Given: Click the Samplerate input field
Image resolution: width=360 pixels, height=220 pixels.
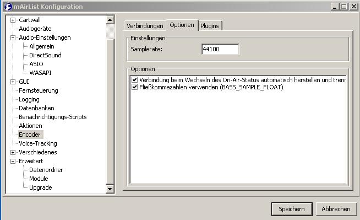Looking at the screenshot, I should coord(220,49).
